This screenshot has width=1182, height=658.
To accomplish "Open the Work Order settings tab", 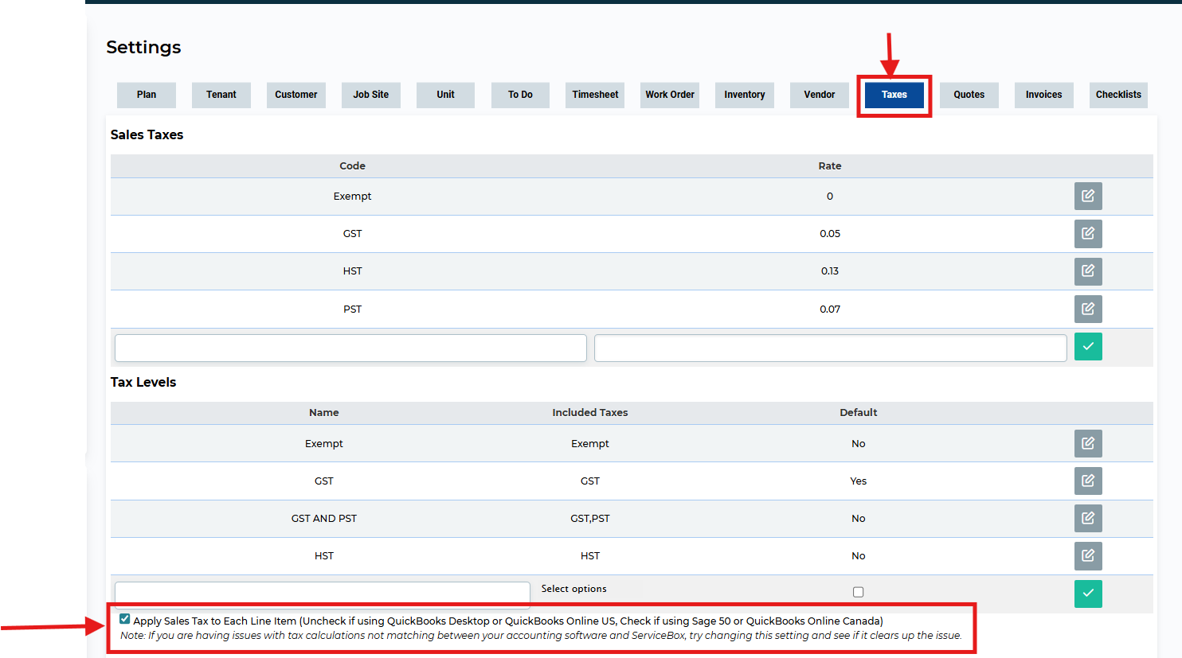I will point(669,95).
